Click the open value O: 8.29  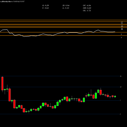click(45, 6)
